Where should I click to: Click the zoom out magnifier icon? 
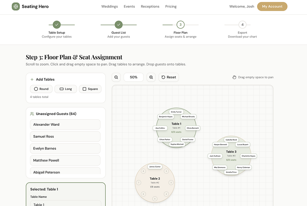coord(116,77)
